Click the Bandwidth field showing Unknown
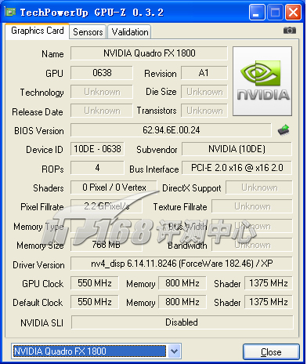The image size is (307, 364). tap(252, 245)
